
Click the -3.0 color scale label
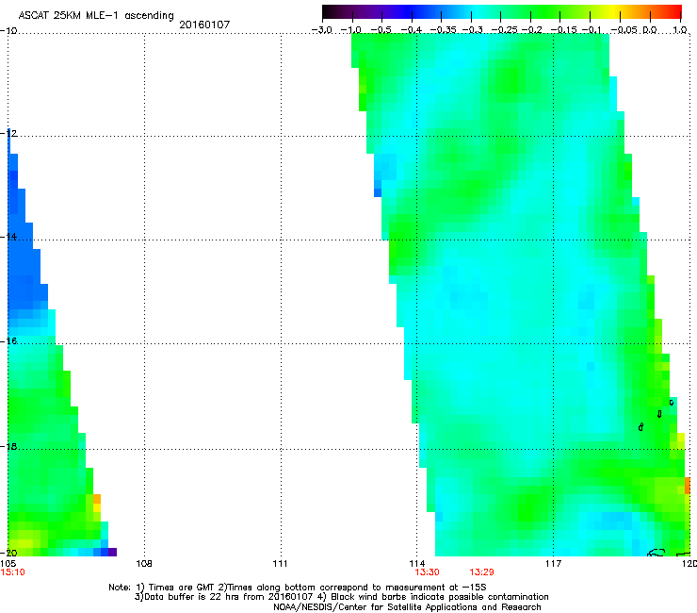[321, 30]
